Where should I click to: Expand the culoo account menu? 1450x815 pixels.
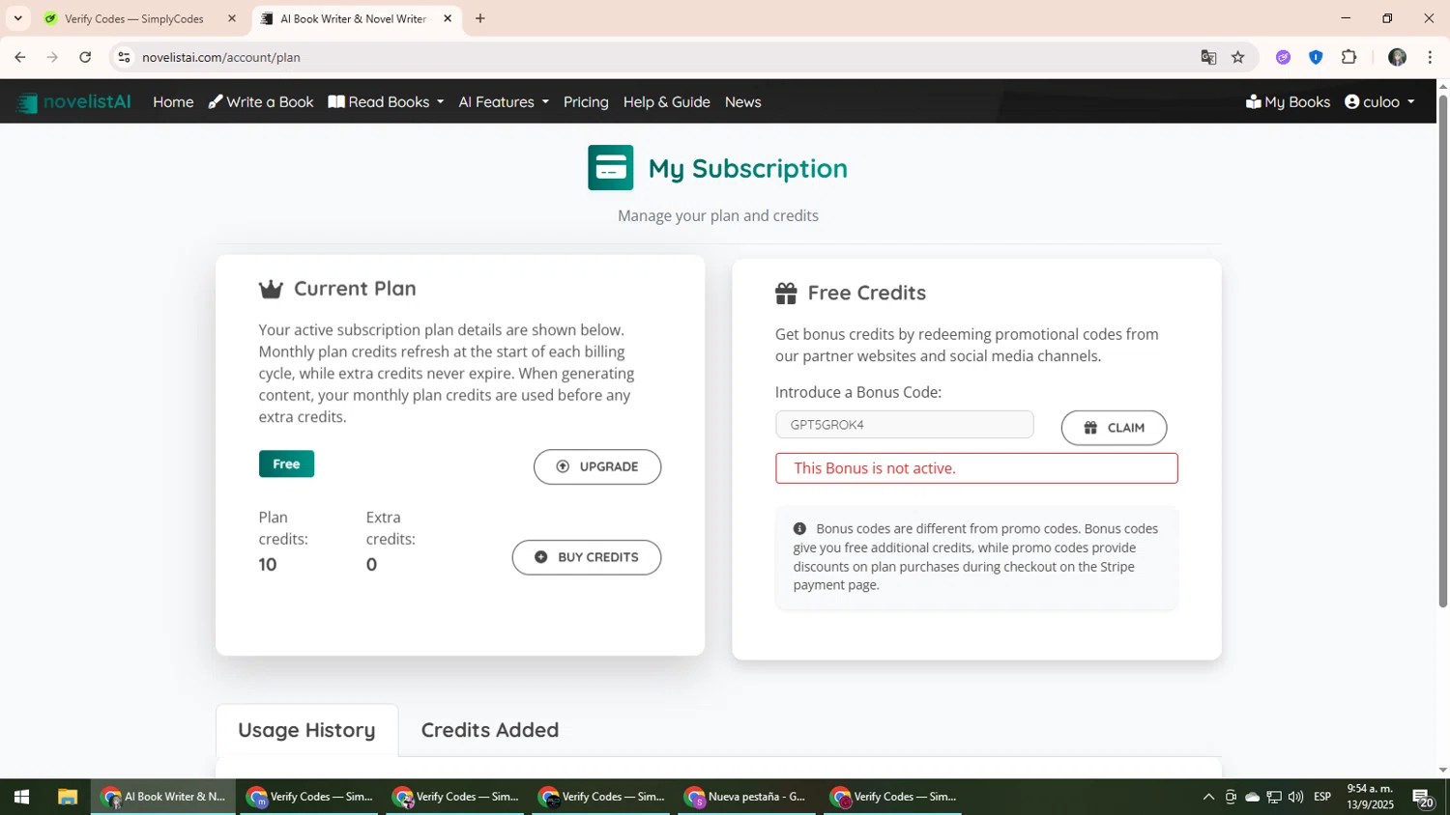click(x=1379, y=102)
